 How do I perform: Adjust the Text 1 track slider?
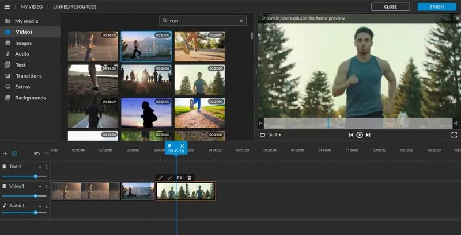pyautogui.click(x=24, y=176)
